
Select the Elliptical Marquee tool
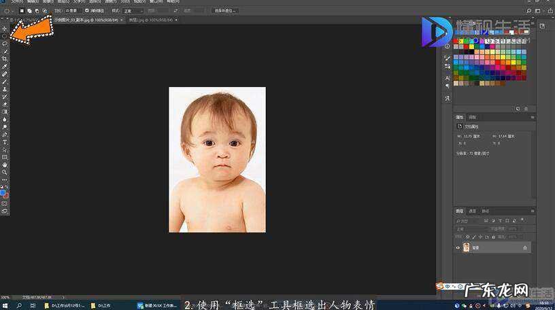(x=5, y=36)
